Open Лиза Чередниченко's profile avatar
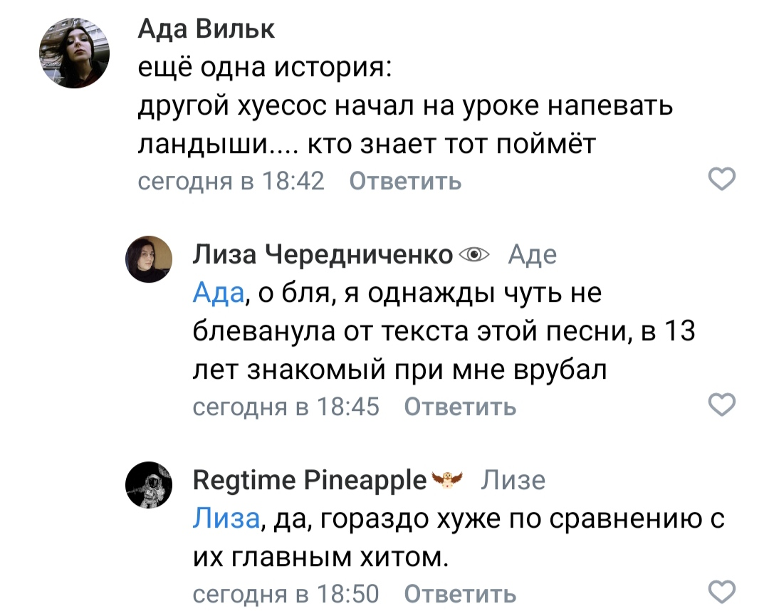Viewport: 769px width, 611px height. (149, 259)
